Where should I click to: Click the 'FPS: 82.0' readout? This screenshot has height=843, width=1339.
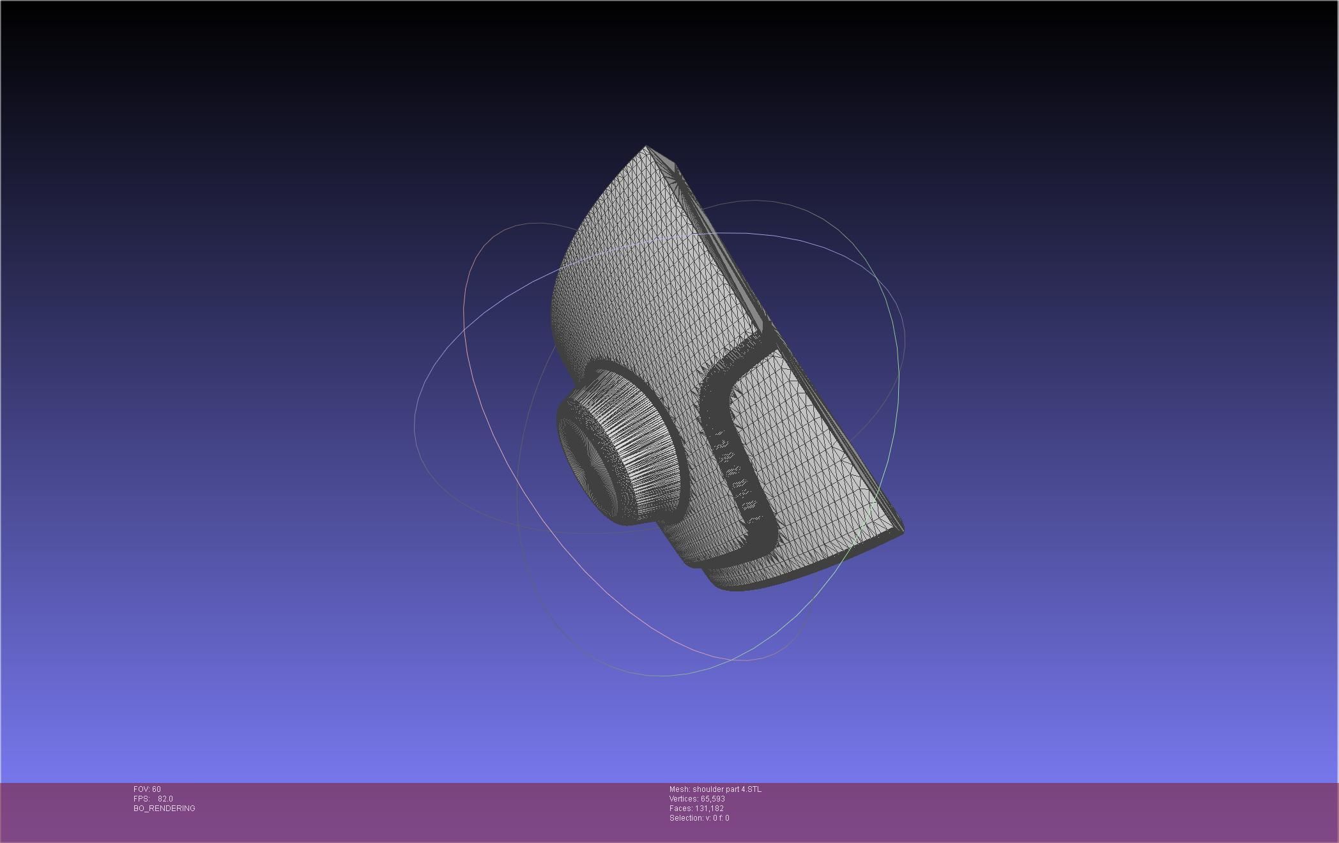153,799
